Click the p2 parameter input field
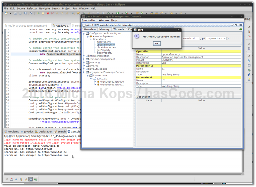The height and width of the screenshot is (187, 256). 216,38
